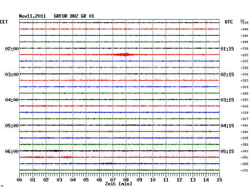Click the x-axis minute label 06
The height and width of the screenshot is (190, 250).
(x=99, y=180)
